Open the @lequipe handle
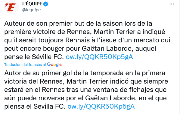Viewport: 180px width, 114px height. tap(31, 10)
